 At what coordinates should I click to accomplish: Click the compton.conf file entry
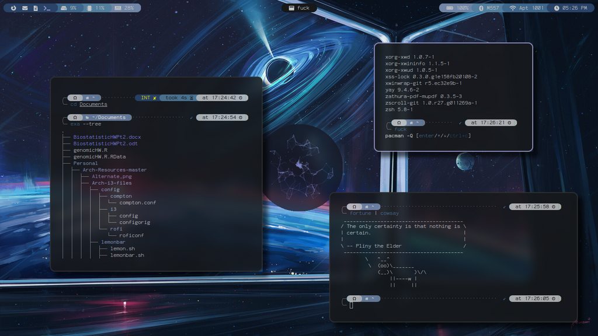tap(137, 202)
